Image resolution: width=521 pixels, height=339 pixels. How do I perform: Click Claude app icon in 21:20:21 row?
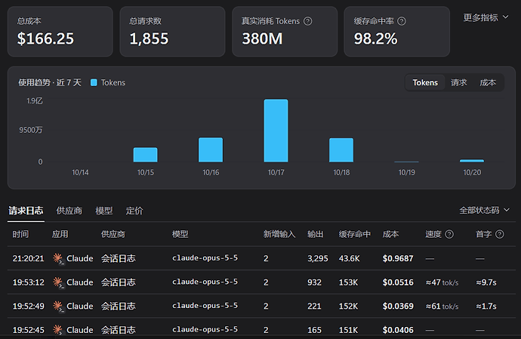[x=58, y=258]
